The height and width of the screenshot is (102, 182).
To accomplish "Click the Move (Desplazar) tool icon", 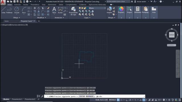I will coord(35,8).
